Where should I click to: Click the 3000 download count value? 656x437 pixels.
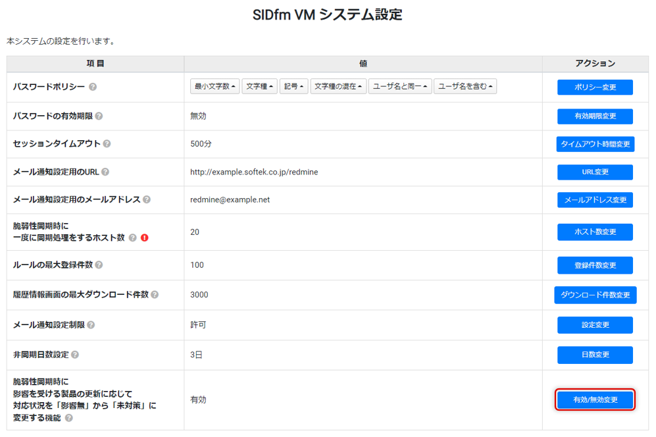coord(199,295)
